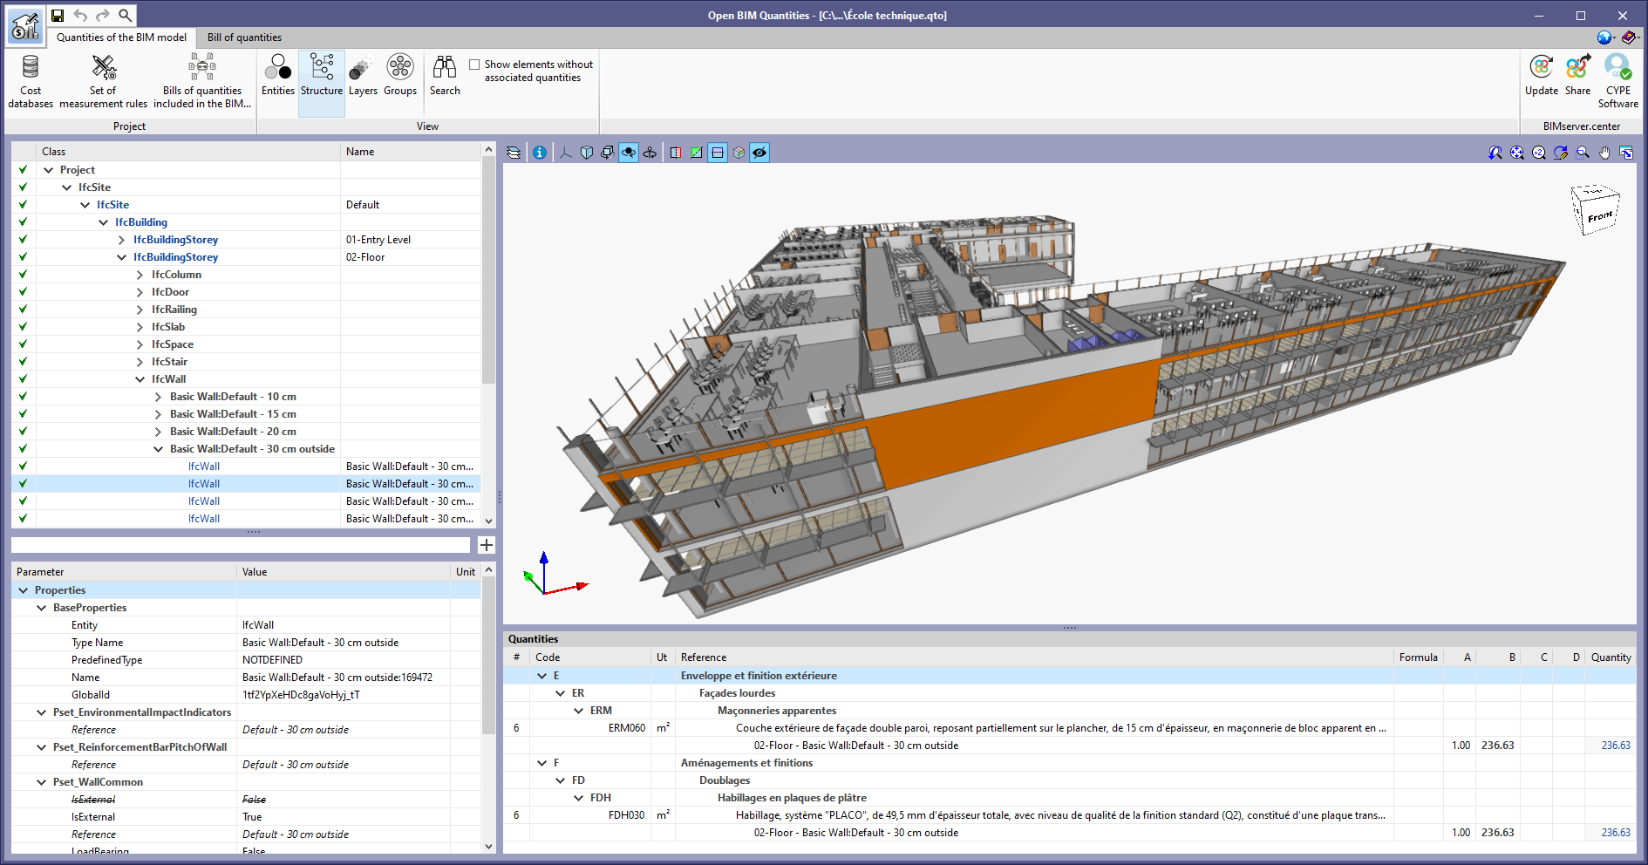Image resolution: width=1648 pixels, height=865 pixels.
Task: Open CYPE Software
Action: 1618,82
